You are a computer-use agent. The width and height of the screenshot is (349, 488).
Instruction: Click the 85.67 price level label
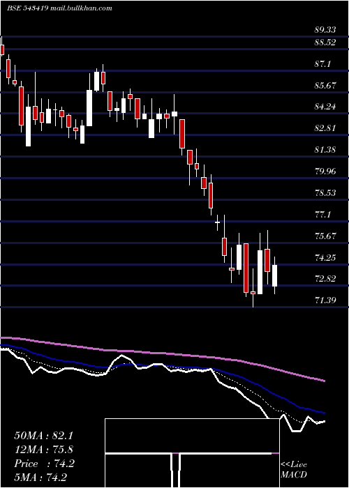coord(326,85)
